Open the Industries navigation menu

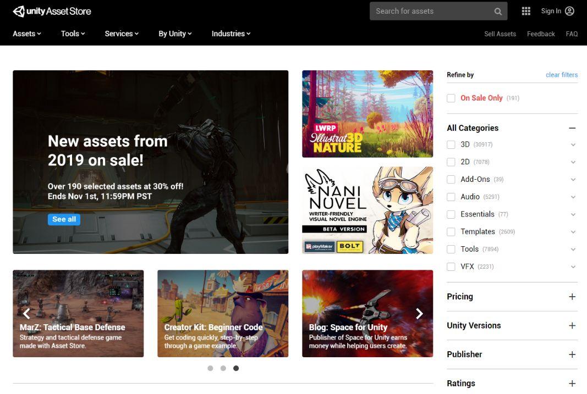tap(231, 34)
